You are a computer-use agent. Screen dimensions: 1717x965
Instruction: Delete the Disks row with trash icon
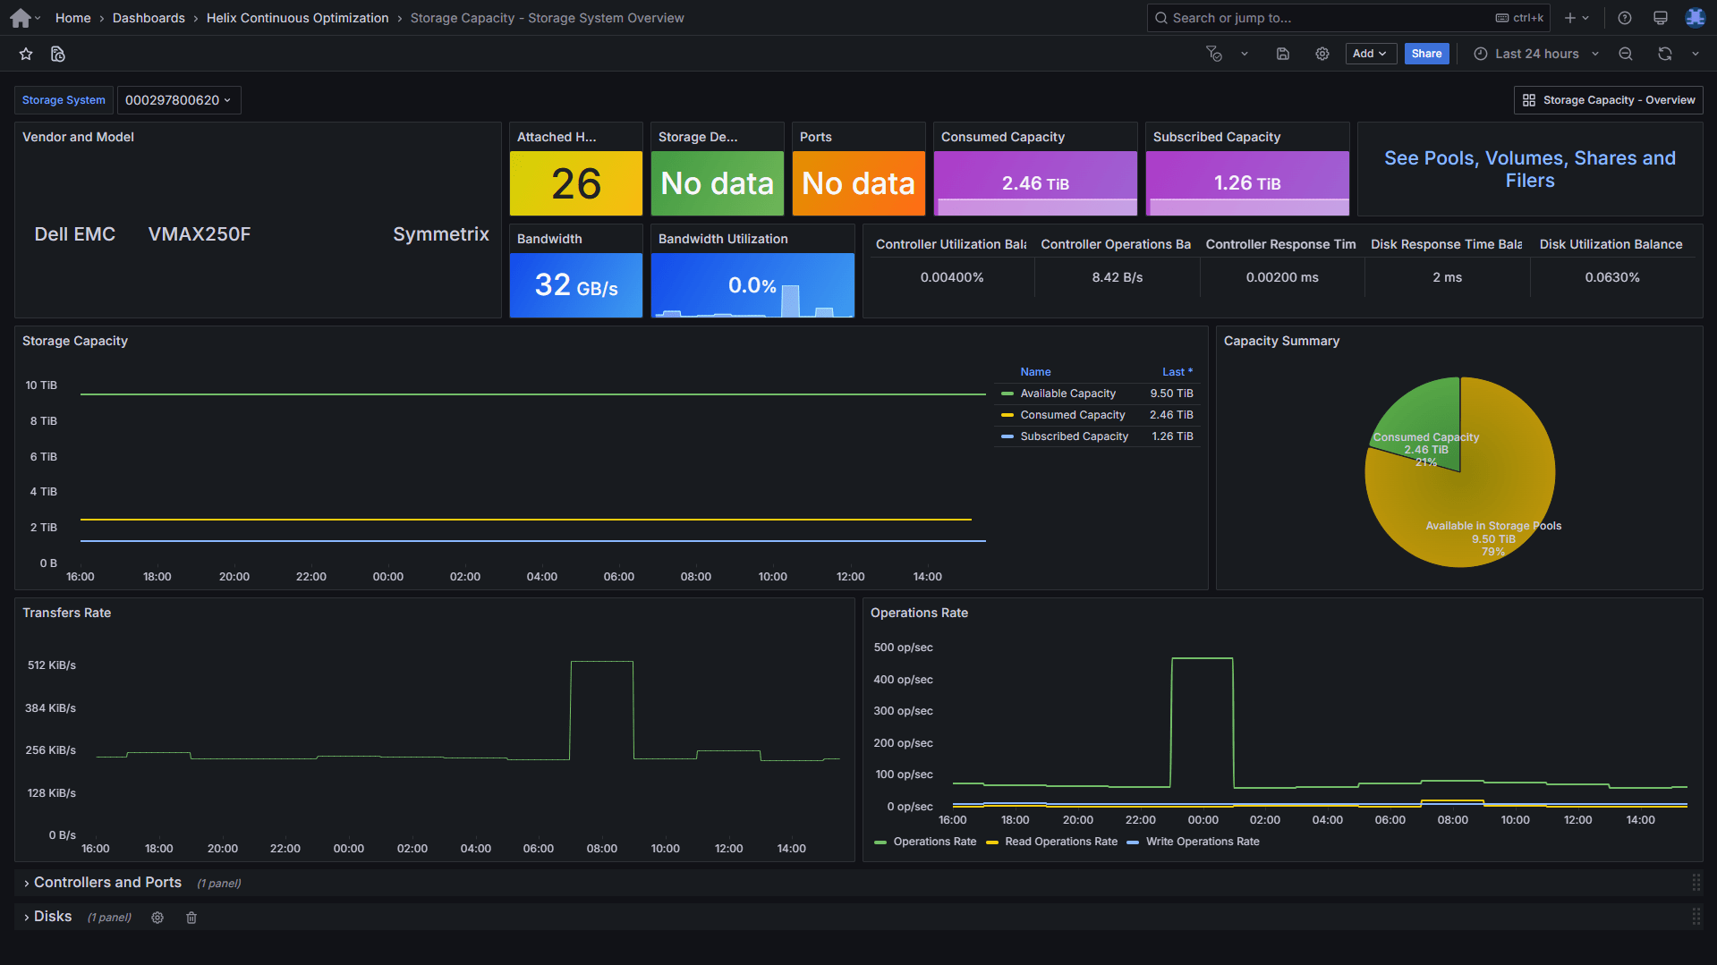point(191,918)
